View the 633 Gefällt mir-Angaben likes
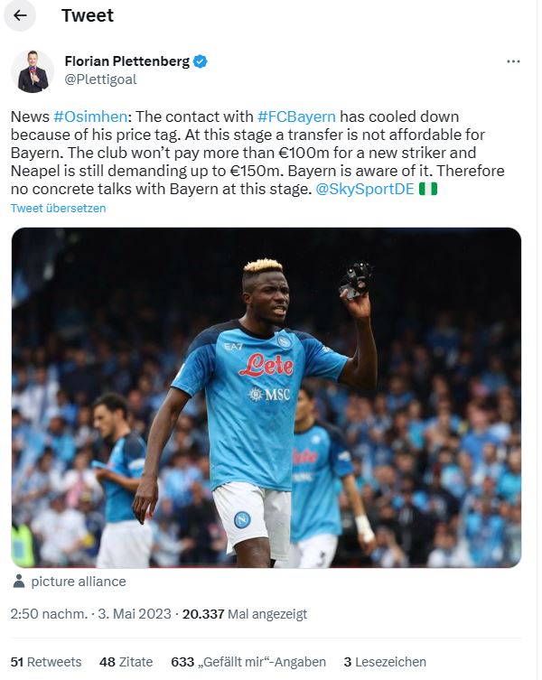 click(x=248, y=662)
